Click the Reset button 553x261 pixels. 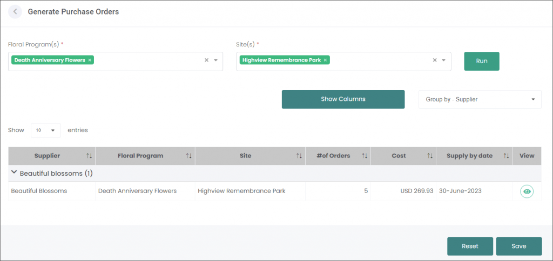coord(470,246)
